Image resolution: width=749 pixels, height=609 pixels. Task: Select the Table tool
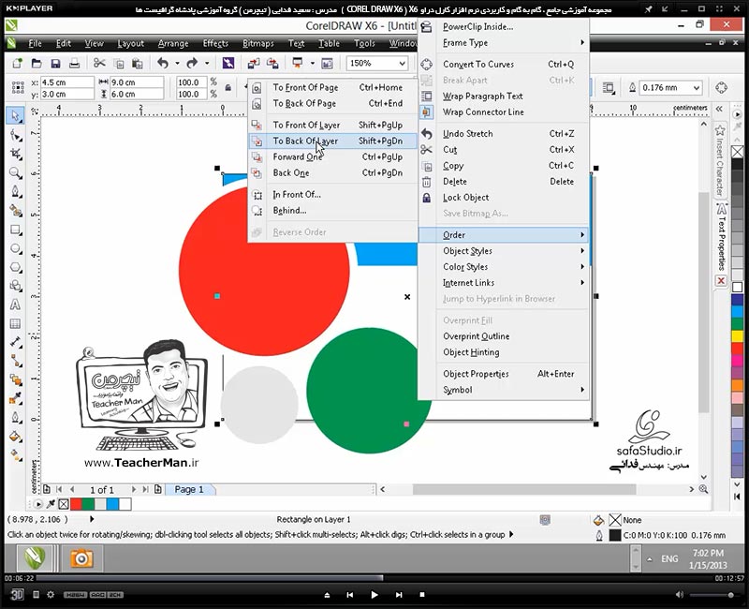coord(16,323)
